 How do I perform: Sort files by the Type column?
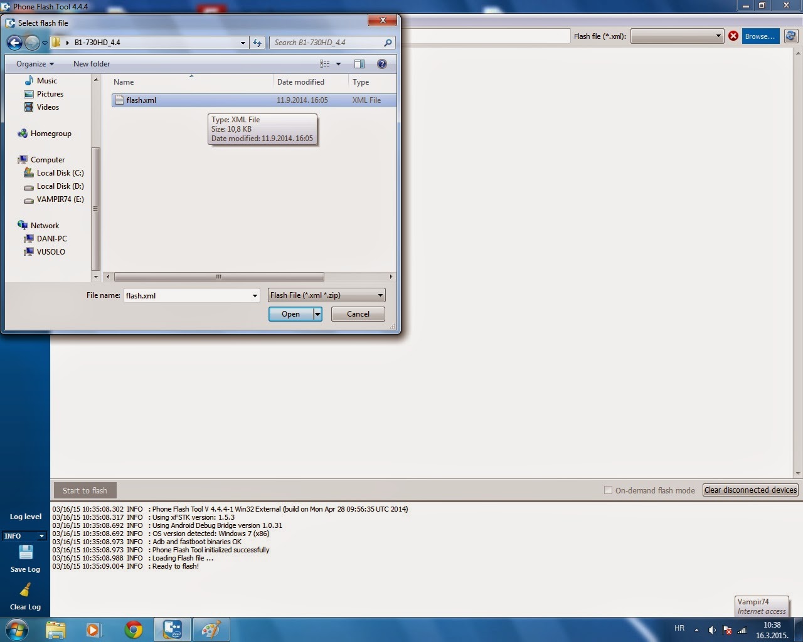[x=372, y=82]
